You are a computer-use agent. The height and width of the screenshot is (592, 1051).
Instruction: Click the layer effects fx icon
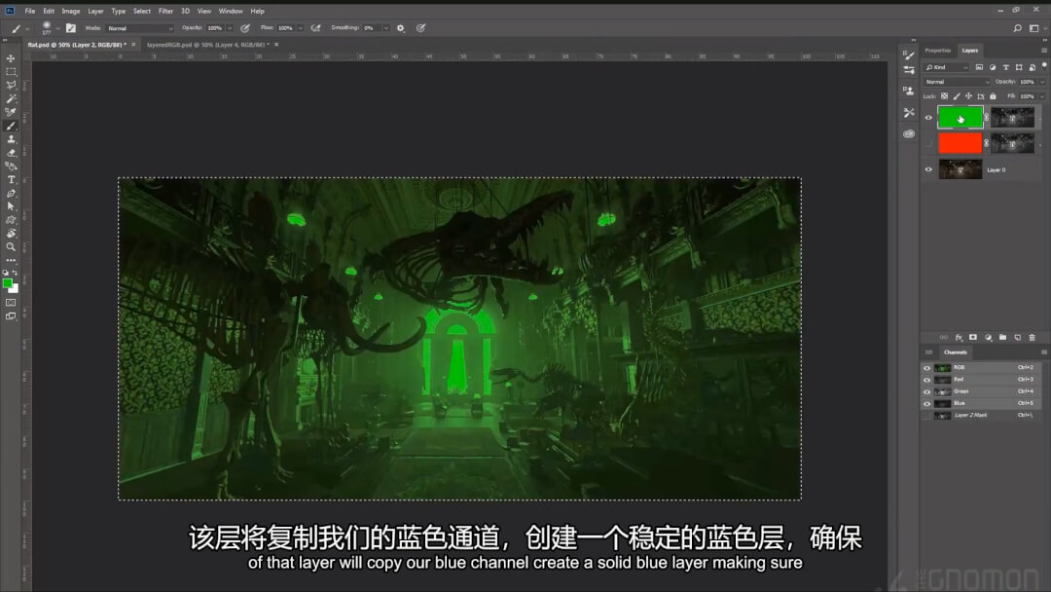tap(959, 337)
